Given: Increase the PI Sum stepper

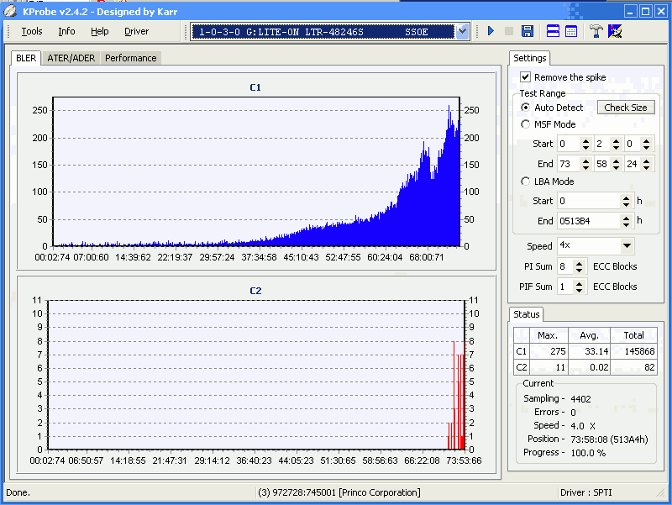Looking at the screenshot, I should [x=579, y=263].
